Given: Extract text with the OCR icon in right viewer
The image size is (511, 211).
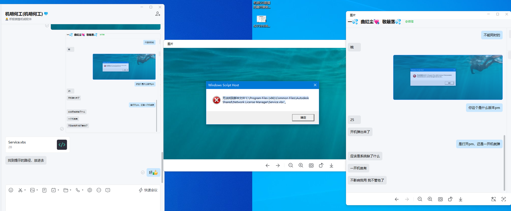Looking at the screenshot, I should point(504,199).
